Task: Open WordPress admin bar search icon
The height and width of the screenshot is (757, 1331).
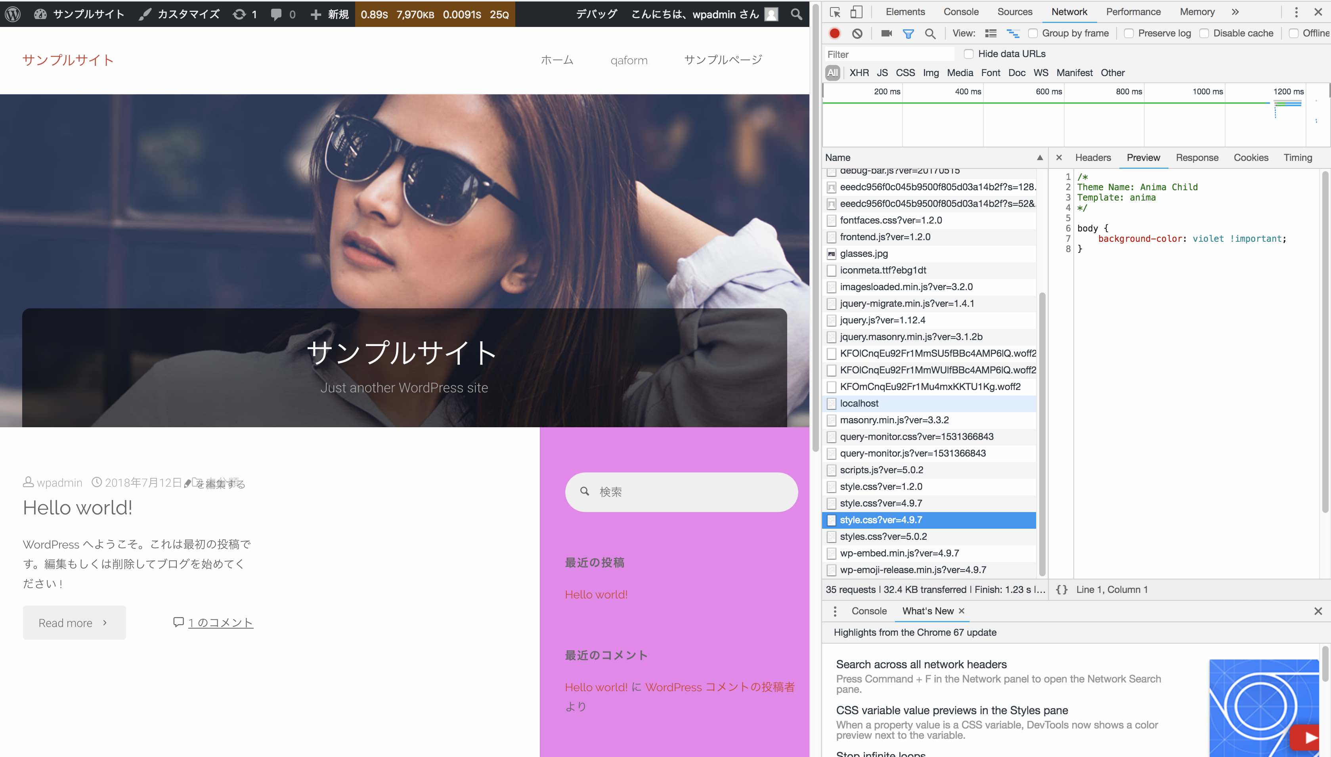Action: click(796, 14)
